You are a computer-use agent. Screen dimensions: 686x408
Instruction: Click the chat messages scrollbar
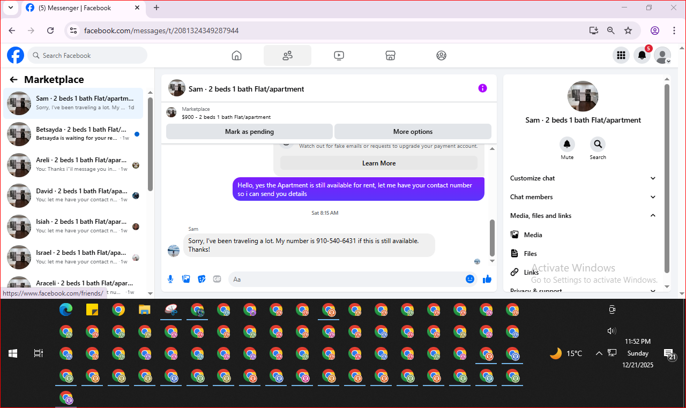tap(493, 238)
